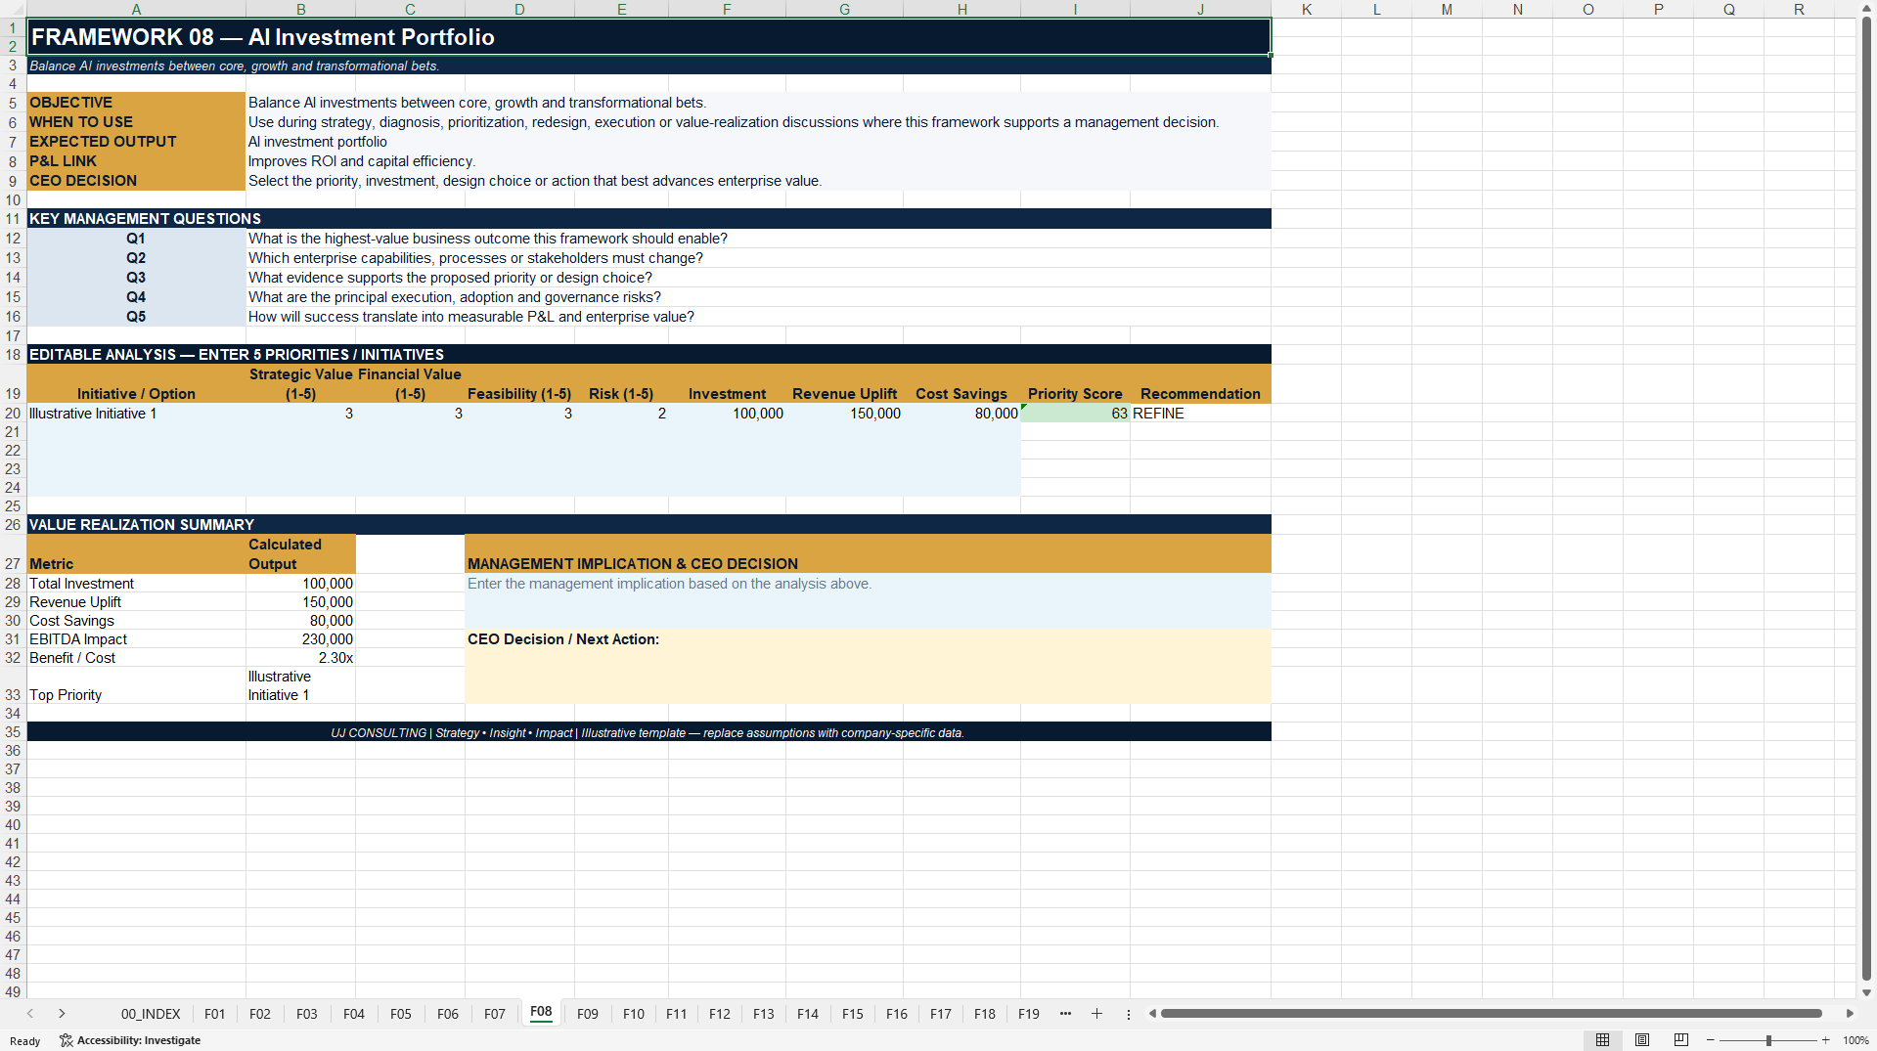Select the Feasibility (1-5) header cell
This screenshot has width=1877, height=1051.
pos(519,384)
